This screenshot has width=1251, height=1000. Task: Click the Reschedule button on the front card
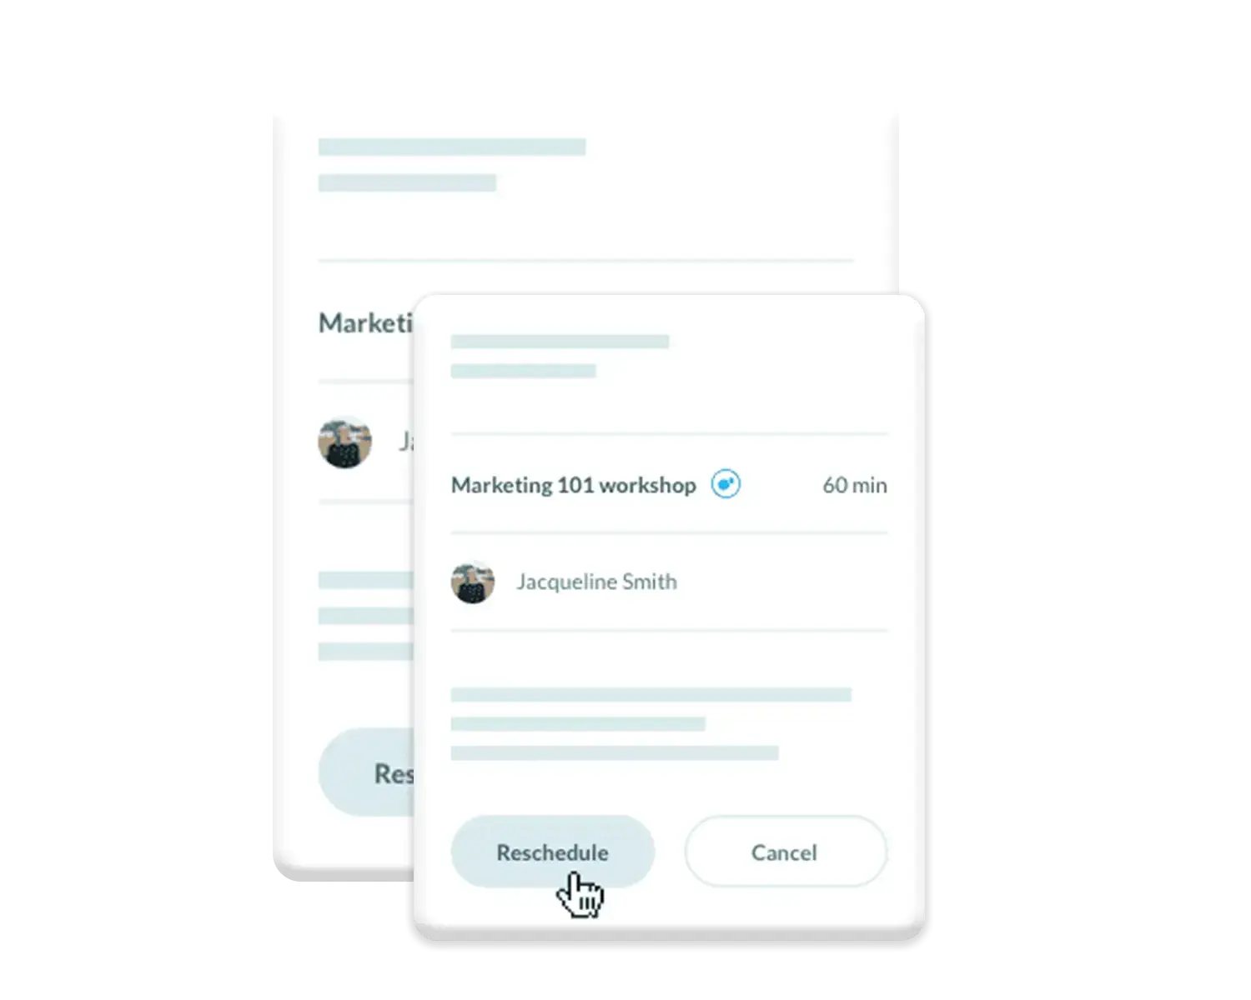(552, 852)
